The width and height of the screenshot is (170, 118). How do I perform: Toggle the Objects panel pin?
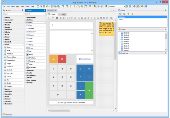(x=166, y=29)
